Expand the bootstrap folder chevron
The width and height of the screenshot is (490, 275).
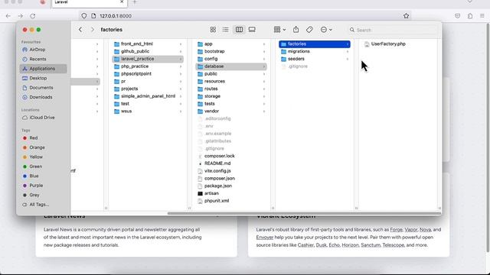pos(264,52)
